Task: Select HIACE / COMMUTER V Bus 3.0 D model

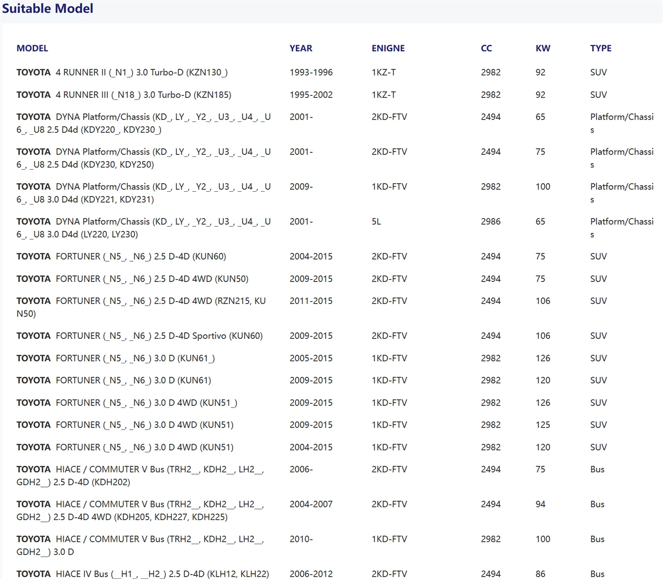Action: (140, 545)
